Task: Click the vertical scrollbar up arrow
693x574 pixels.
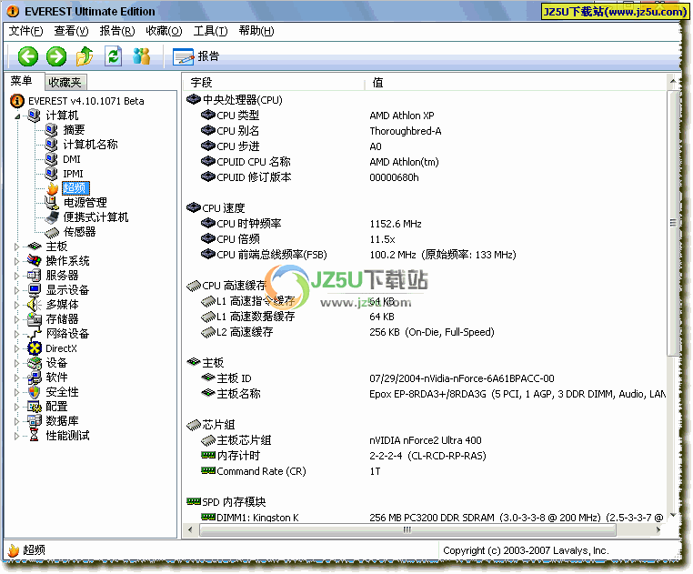Action: point(673,82)
